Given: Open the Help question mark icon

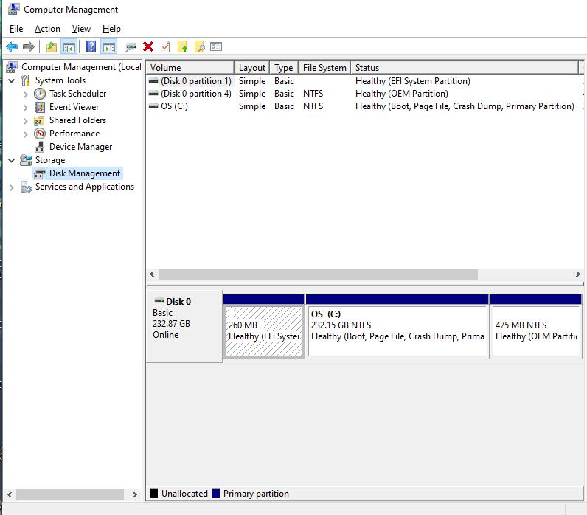Looking at the screenshot, I should (91, 46).
